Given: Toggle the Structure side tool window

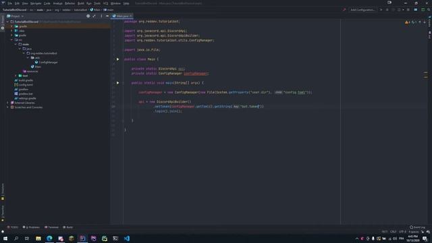Looking at the screenshot, I should coord(3,192).
